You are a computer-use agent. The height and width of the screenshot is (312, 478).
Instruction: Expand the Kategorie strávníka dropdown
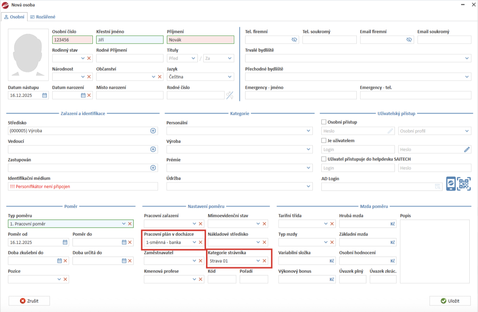point(258,261)
